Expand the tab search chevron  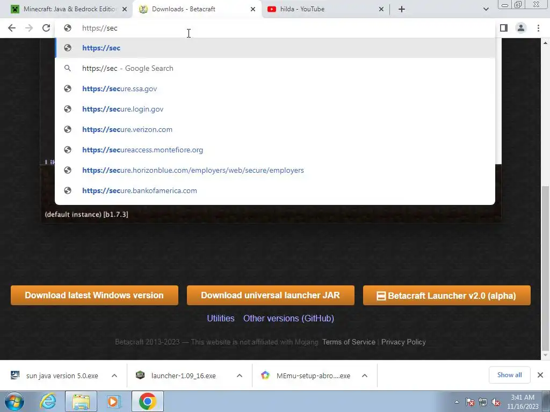(x=486, y=9)
